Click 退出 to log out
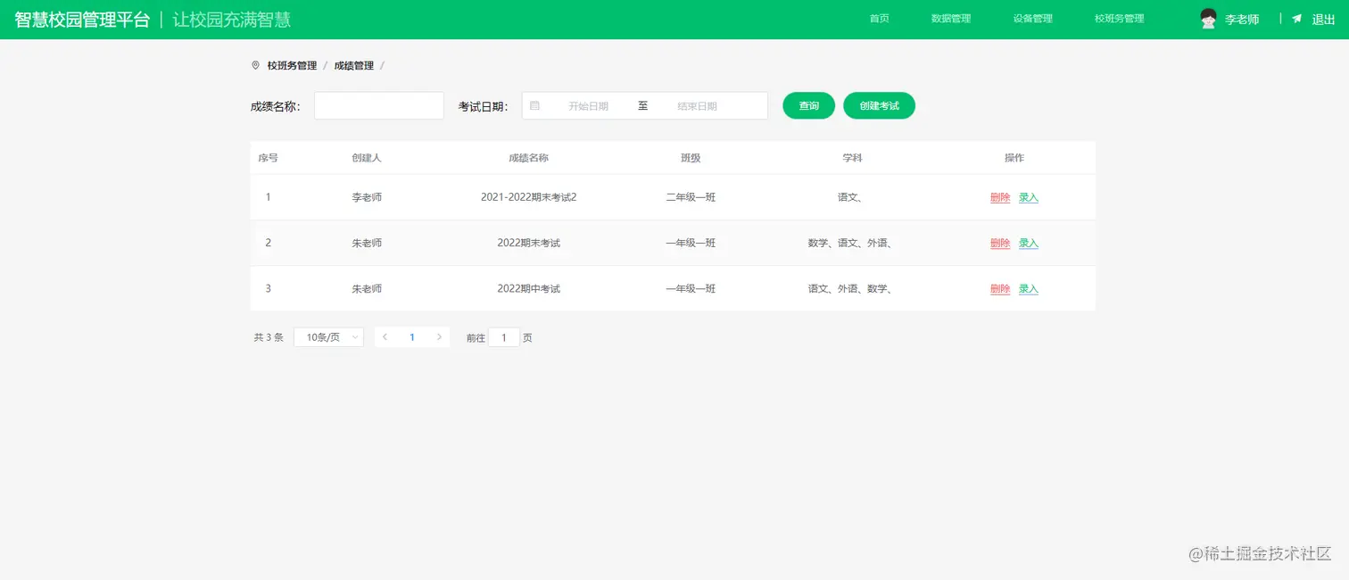The height and width of the screenshot is (580, 1349). pos(1323,20)
